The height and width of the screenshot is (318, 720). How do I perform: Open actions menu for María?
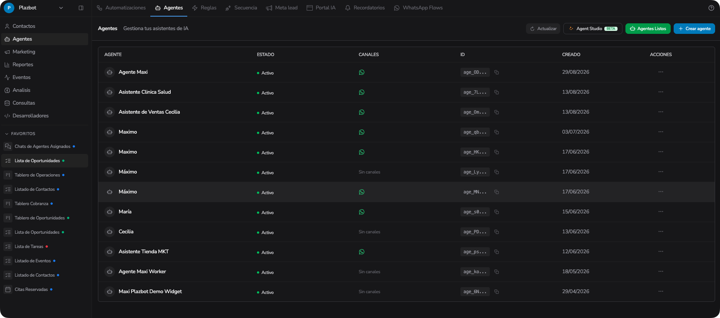pyautogui.click(x=661, y=211)
